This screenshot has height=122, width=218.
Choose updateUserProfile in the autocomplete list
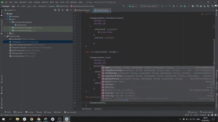(157, 76)
